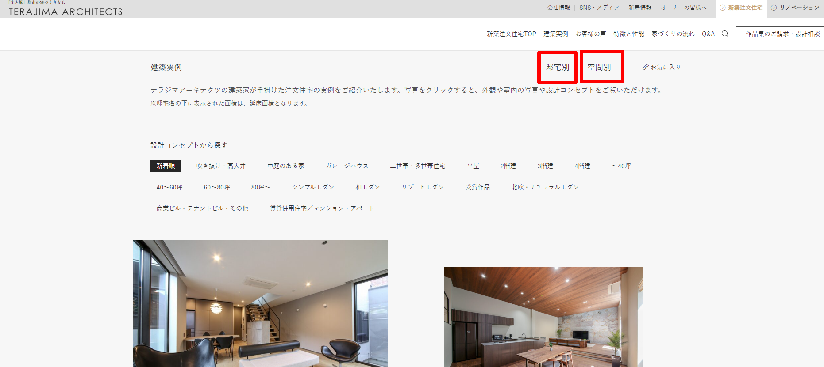Select the 新築注文住宅 arrow tab
Viewport: 824px width, 367px height.
point(741,8)
